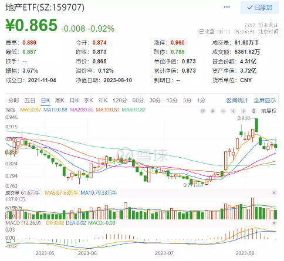
Task: Switch to the 分时 tab
Action: pos(13,100)
